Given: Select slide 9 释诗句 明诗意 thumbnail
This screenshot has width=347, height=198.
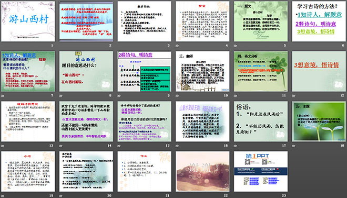Looking at the screenshot, I should point(144,71).
